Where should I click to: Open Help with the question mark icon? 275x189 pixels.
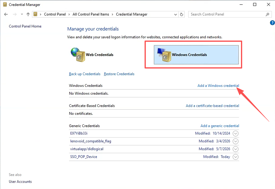click(x=272, y=23)
